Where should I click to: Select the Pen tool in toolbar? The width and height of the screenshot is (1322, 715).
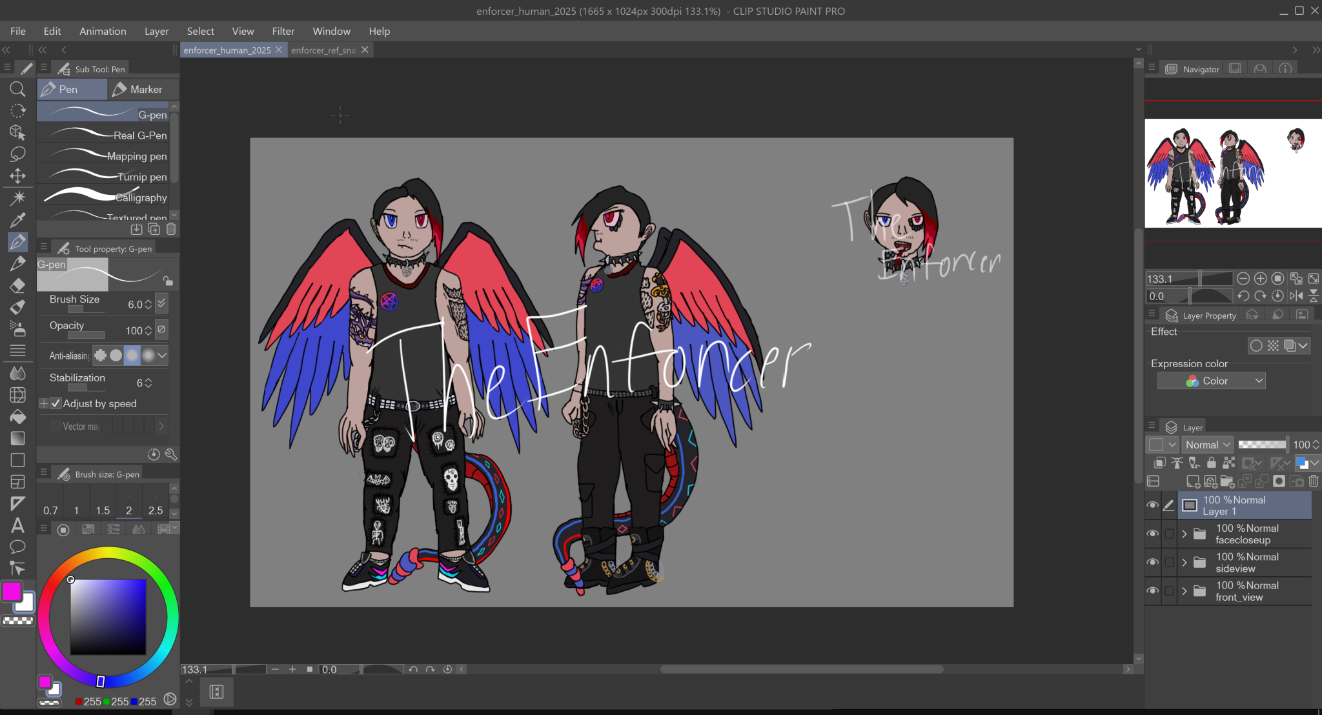point(17,242)
